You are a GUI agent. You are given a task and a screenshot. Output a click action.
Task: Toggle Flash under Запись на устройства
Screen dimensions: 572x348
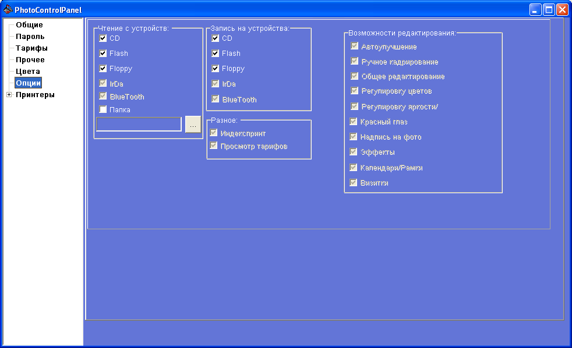coord(216,53)
